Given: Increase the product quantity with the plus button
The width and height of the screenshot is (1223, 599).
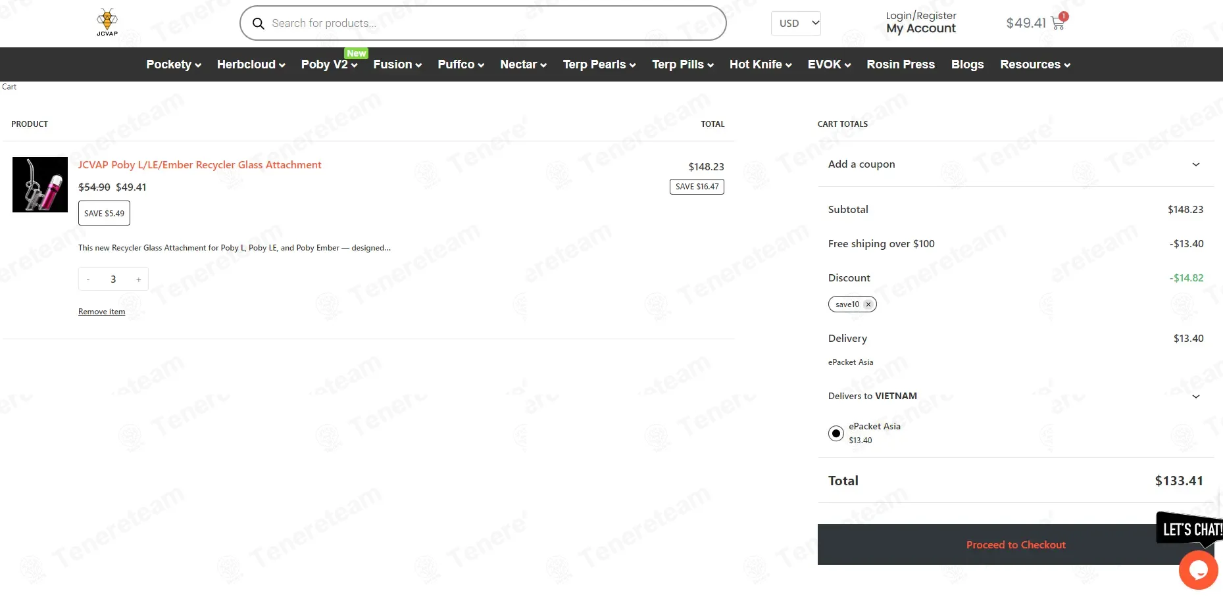Looking at the screenshot, I should pyautogui.click(x=139, y=279).
